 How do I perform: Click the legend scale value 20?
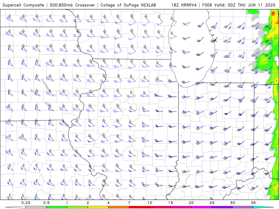pos(191,203)
